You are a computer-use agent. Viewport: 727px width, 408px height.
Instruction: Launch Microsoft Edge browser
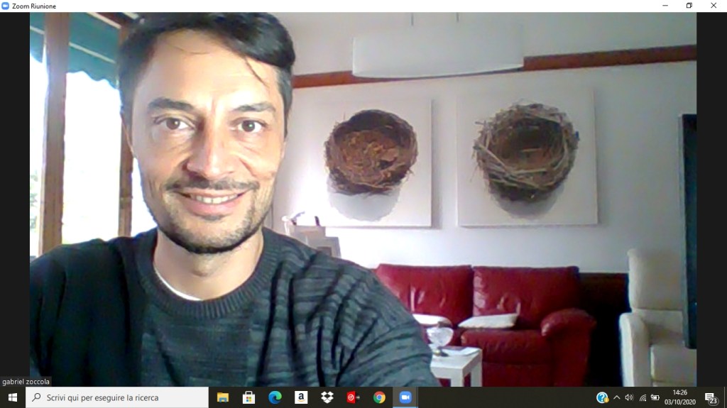[275, 397]
